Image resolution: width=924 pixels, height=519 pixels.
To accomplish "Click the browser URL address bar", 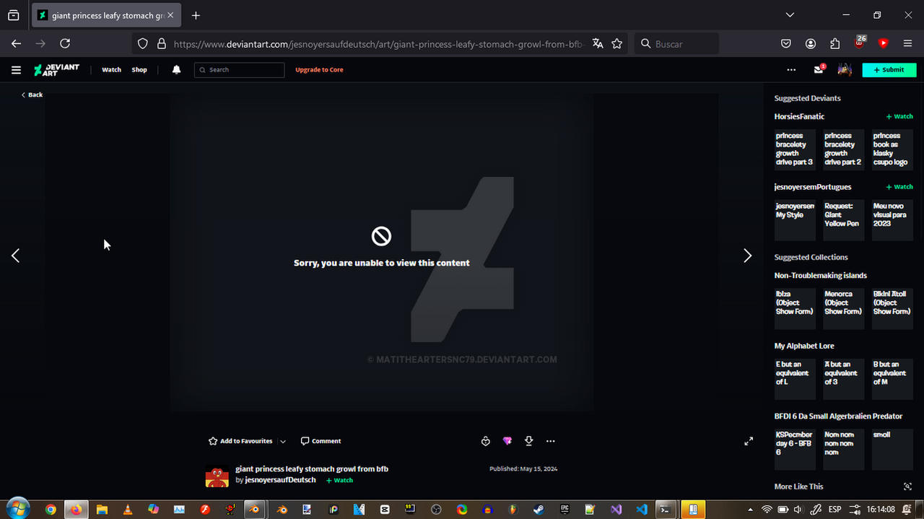I will [378, 43].
